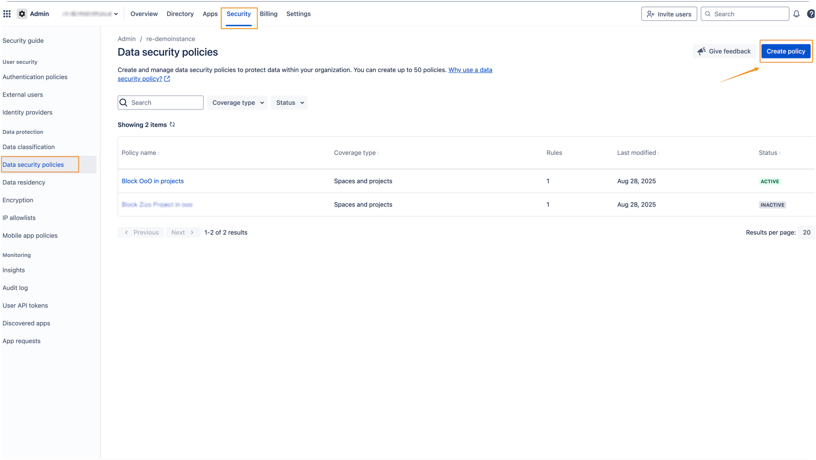Image resolution: width=816 pixels, height=460 pixels.
Task: Expand the Coverage type filter
Action: (237, 103)
